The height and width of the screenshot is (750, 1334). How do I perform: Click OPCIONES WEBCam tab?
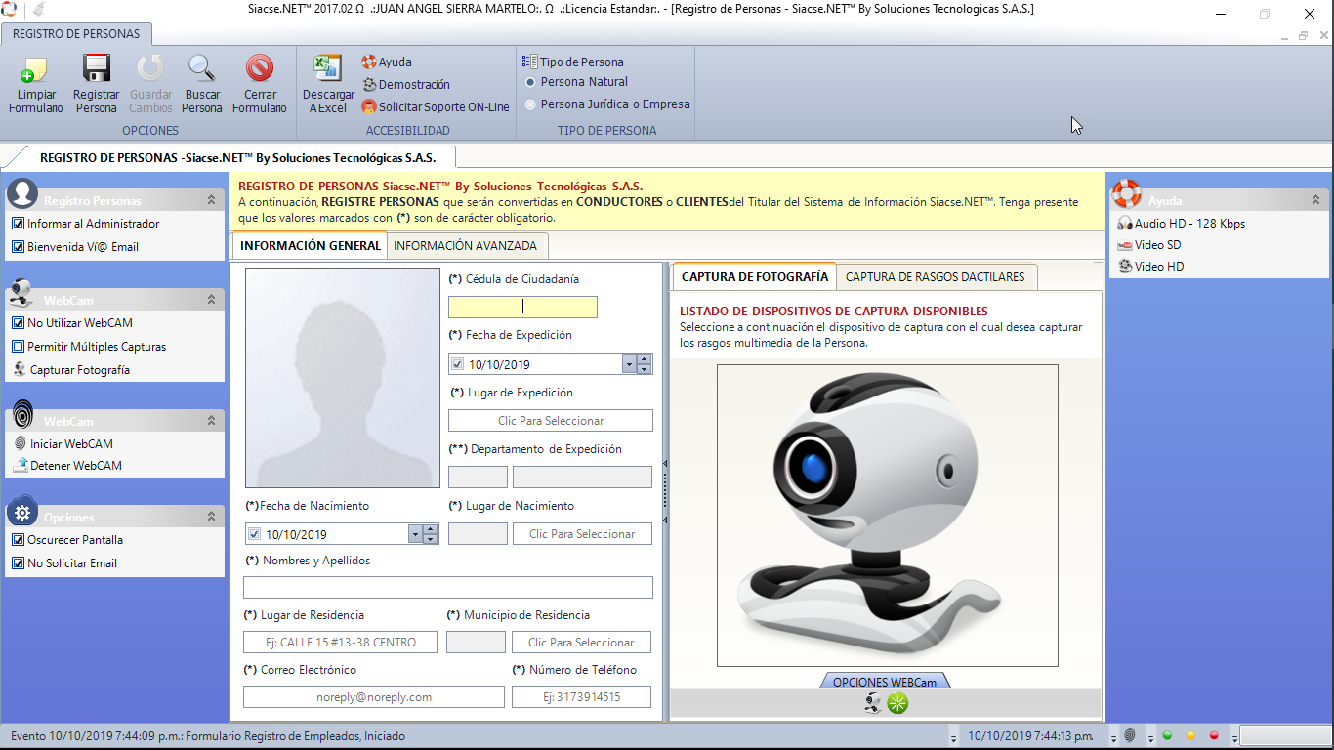pos(884,682)
